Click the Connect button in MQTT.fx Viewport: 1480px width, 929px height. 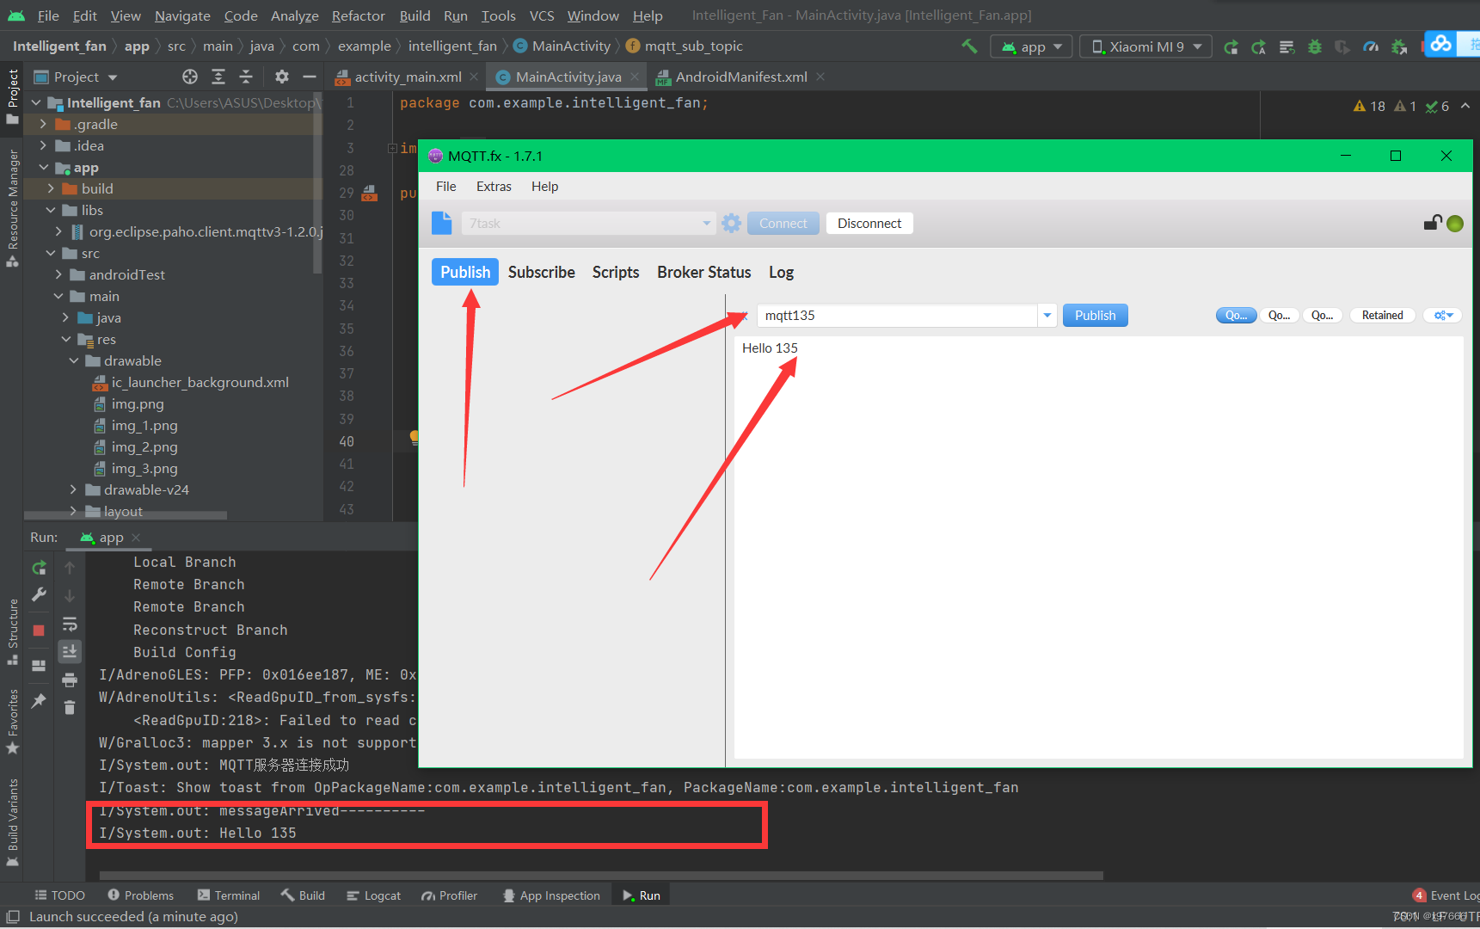tap(783, 224)
